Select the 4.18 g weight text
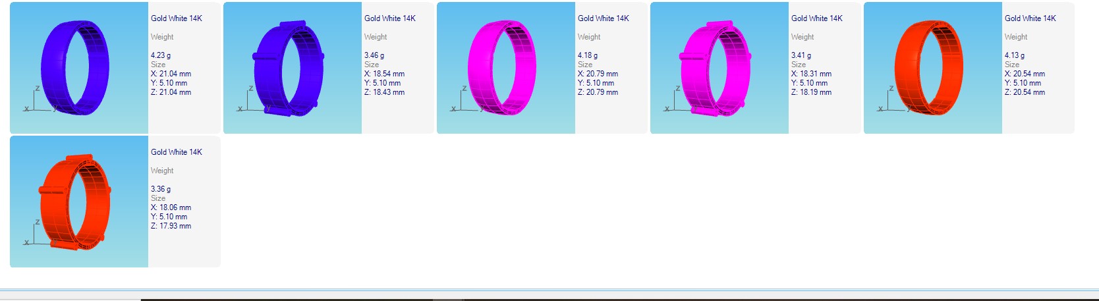The height and width of the screenshot is (301, 1099). point(588,55)
